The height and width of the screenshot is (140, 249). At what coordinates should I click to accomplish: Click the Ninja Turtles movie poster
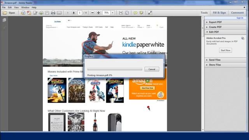click(77, 90)
